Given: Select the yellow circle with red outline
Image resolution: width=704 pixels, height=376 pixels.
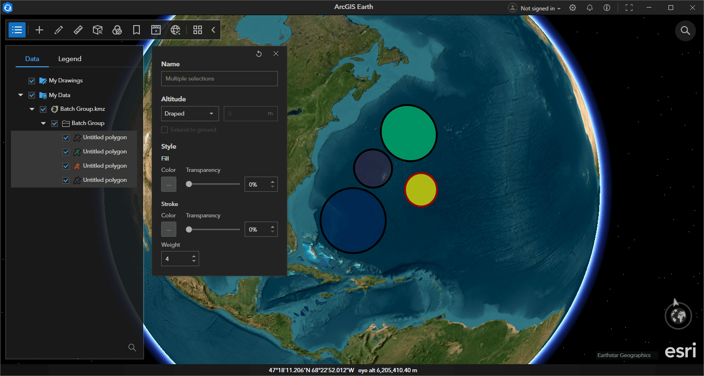Looking at the screenshot, I should point(421,189).
